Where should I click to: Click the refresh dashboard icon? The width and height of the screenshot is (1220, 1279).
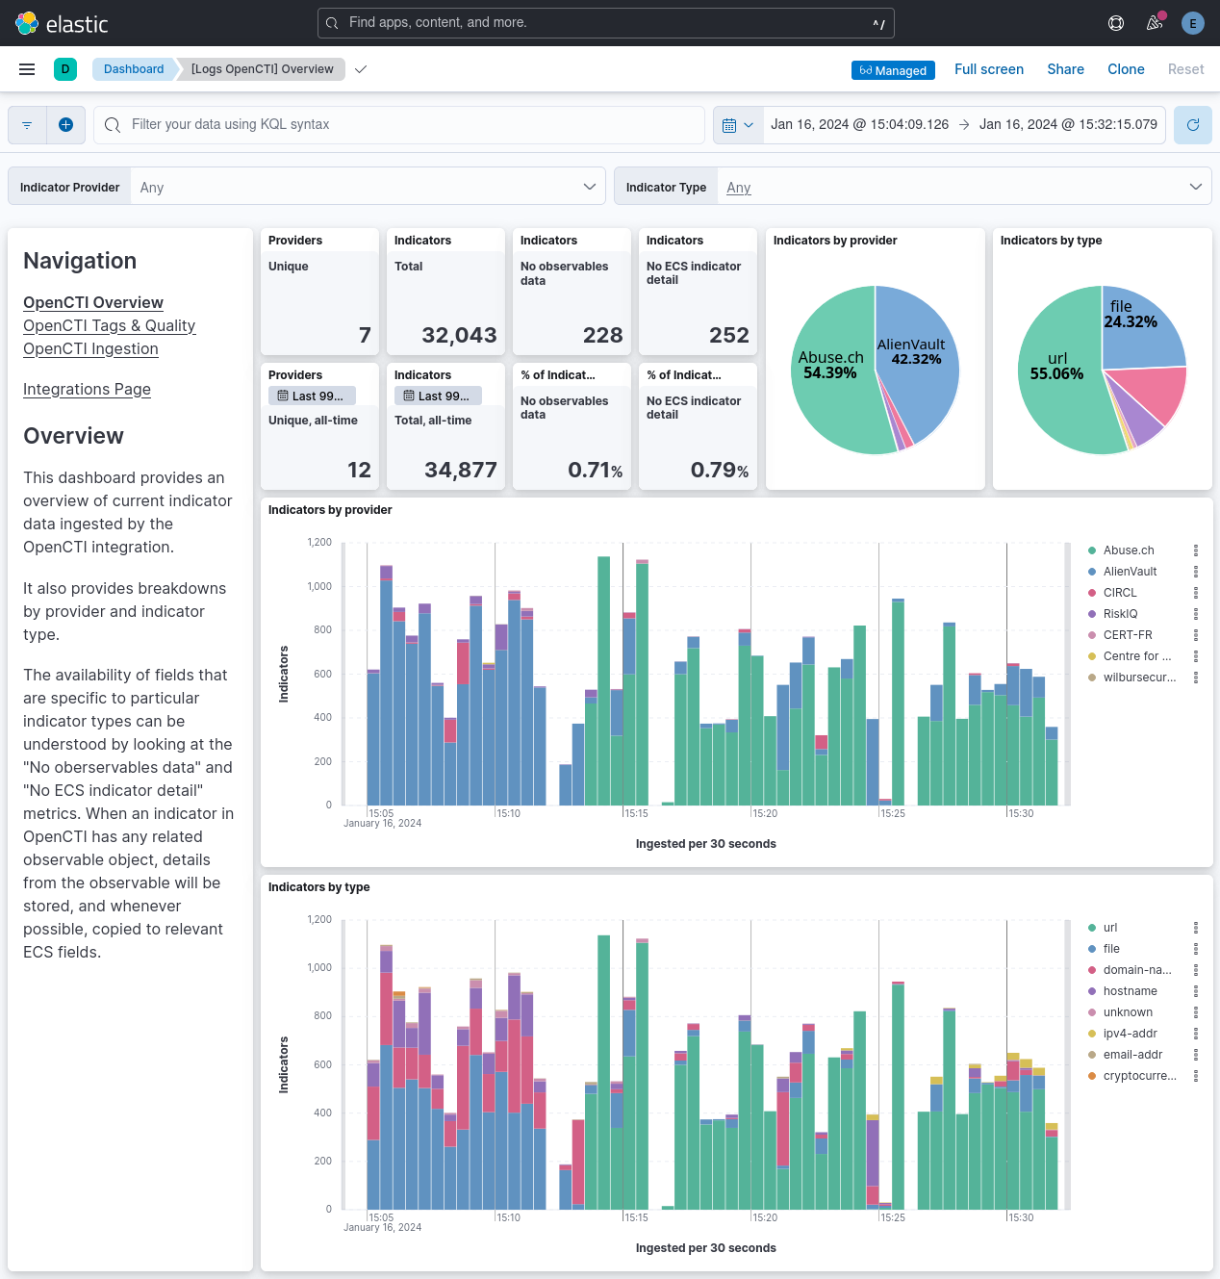1192,124
